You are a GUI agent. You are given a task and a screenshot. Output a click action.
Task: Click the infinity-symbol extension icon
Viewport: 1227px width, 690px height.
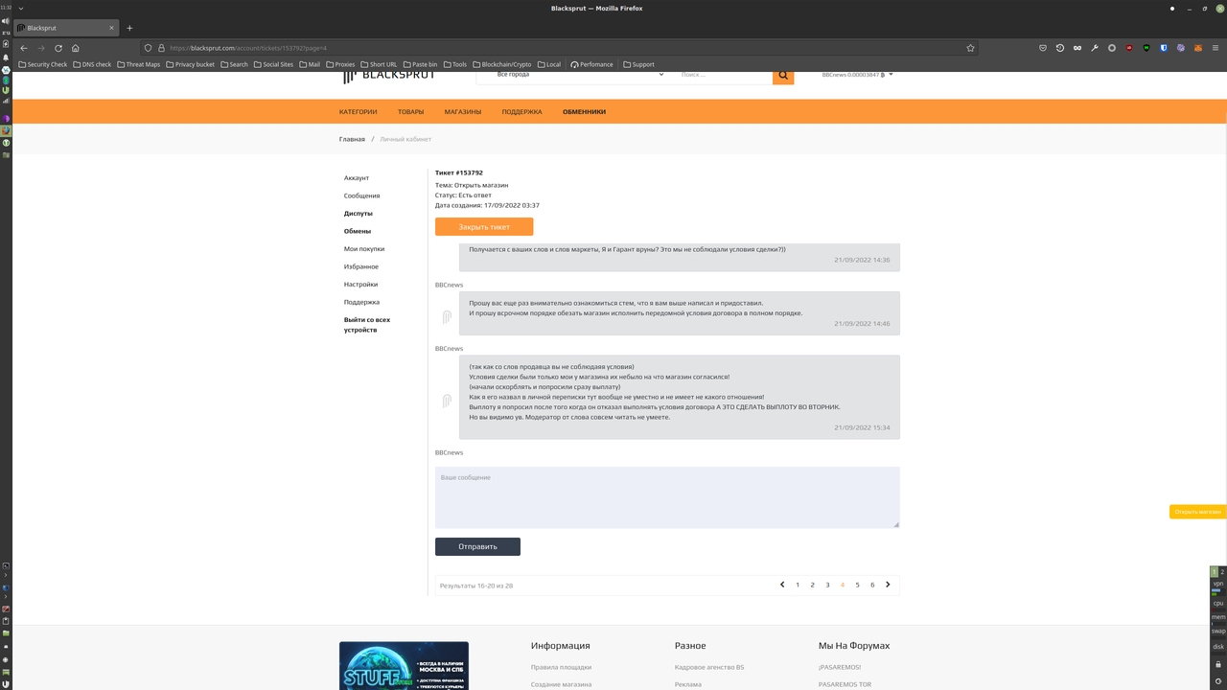1077,48
